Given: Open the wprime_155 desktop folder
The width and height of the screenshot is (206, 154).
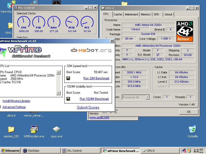Looking at the screenshot, I should click(11, 131).
